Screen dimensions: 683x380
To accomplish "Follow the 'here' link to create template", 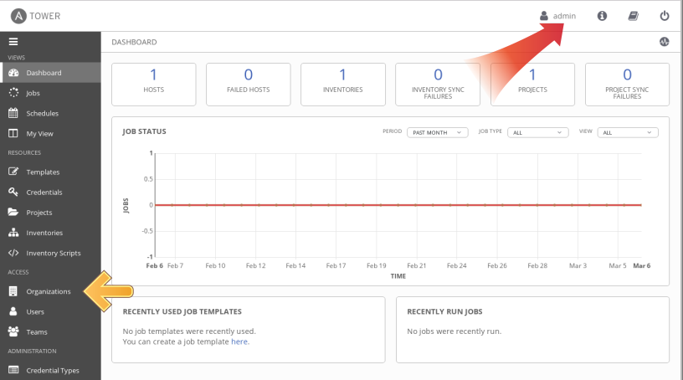I will click(x=239, y=341).
